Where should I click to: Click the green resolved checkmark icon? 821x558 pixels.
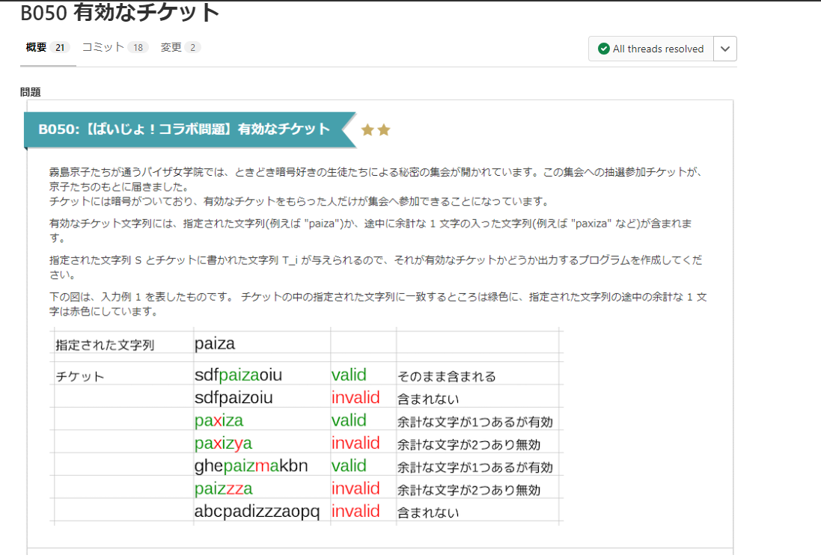point(603,49)
